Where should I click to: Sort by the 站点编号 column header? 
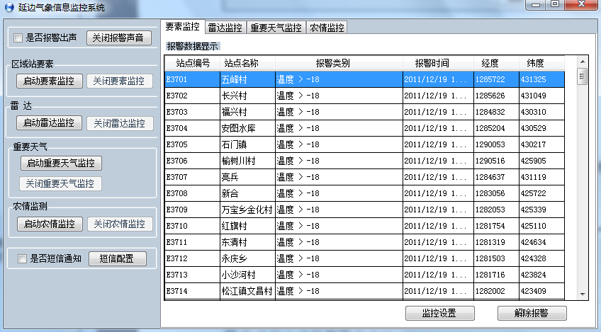pyautogui.click(x=192, y=63)
